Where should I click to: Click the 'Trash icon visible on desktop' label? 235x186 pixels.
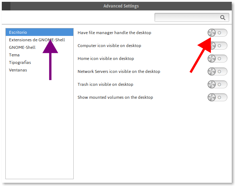pos(105,84)
